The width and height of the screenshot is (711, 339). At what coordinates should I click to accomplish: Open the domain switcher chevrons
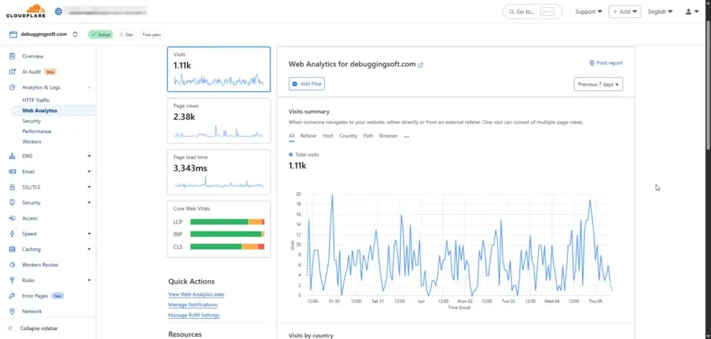click(x=75, y=35)
